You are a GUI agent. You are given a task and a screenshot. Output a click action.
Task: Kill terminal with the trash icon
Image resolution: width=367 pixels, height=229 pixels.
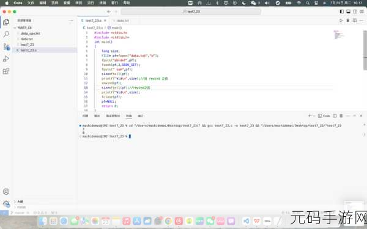point(341,115)
